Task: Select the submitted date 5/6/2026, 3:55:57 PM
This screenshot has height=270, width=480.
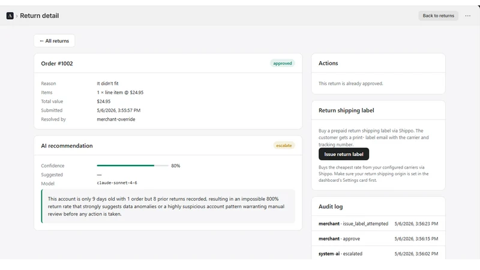Action: (118, 110)
